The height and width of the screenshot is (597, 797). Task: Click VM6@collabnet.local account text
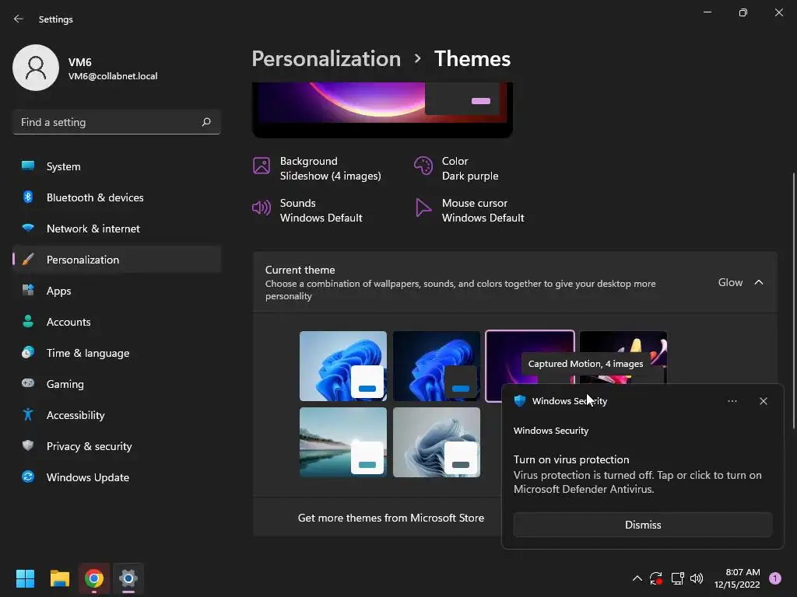(x=113, y=76)
